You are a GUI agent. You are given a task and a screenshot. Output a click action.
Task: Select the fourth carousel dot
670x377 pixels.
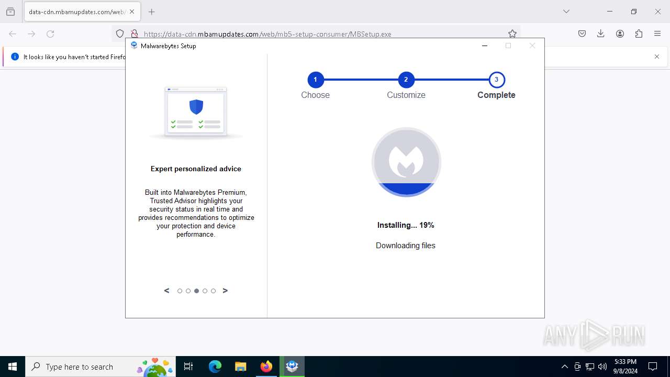[205, 291]
